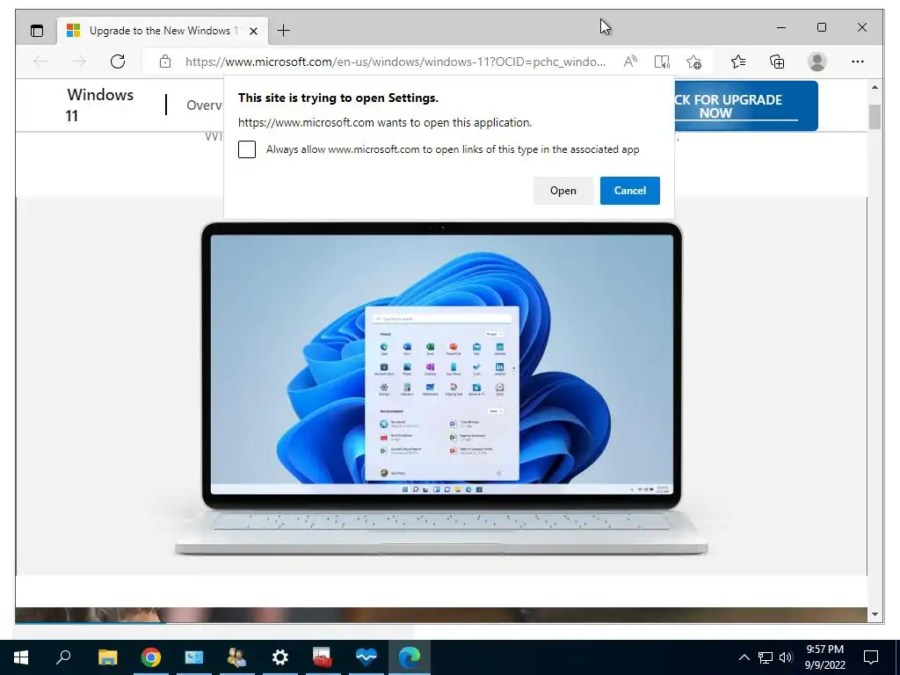The width and height of the screenshot is (900, 675).
Task: Open network status tray icon
Action: click(x=766, y=657)
